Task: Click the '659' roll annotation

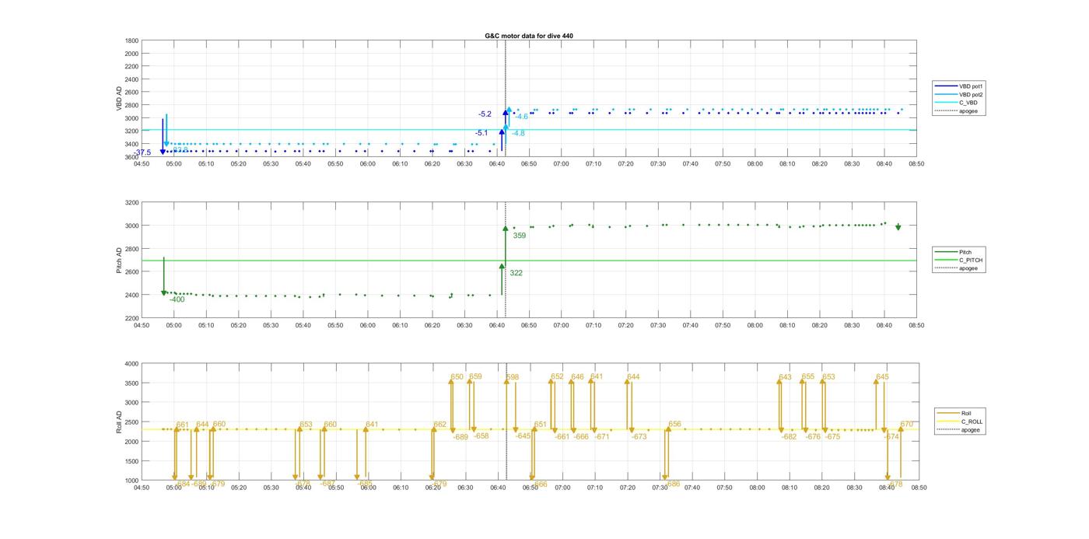Action: point(475,377)
